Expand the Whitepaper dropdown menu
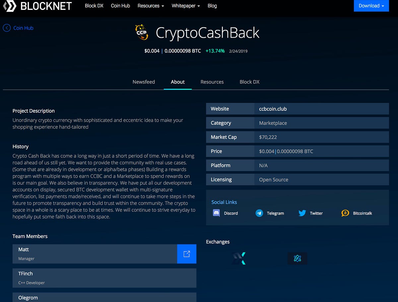Image resolution: width=398 pixels, height=302 pixels. pyautogui.click(x=186, y=6)
